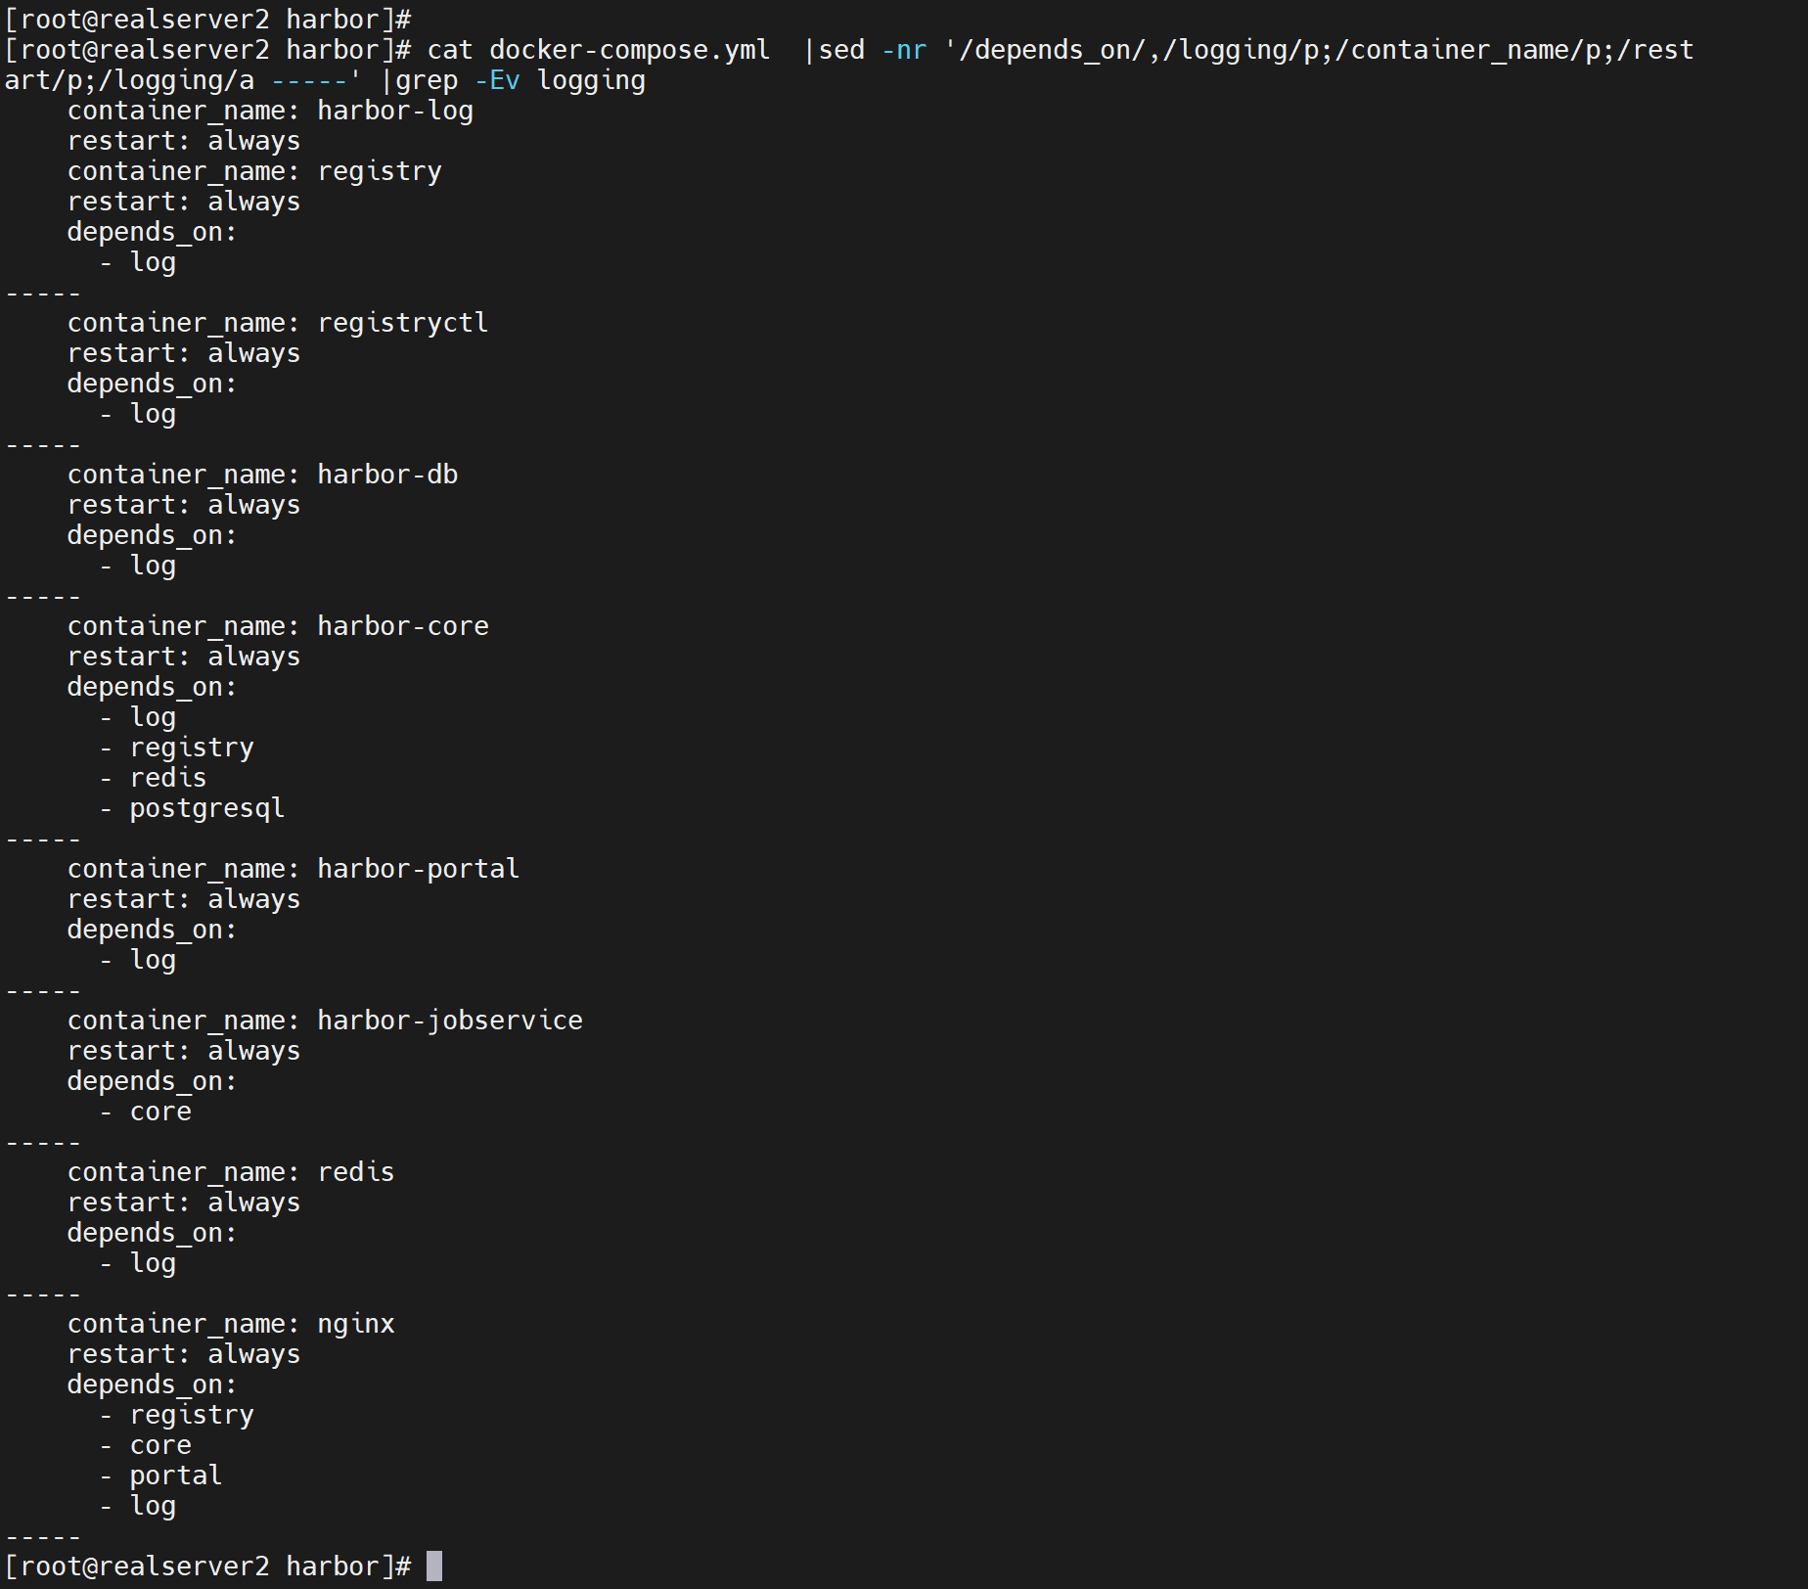Click the core dependency under harbor-jobservice
Screen dimensions: 1808x1589
coord(160,1112)
